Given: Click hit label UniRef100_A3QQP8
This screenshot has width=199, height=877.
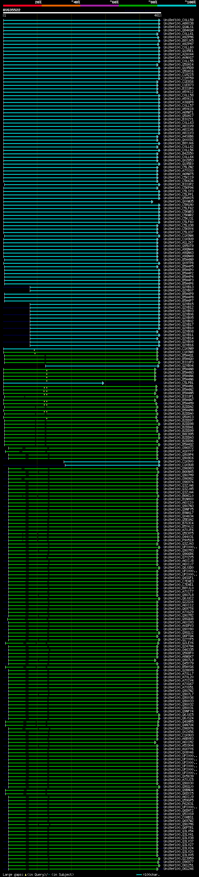Looking at the screenshot, I should click(x=178, y=102).
